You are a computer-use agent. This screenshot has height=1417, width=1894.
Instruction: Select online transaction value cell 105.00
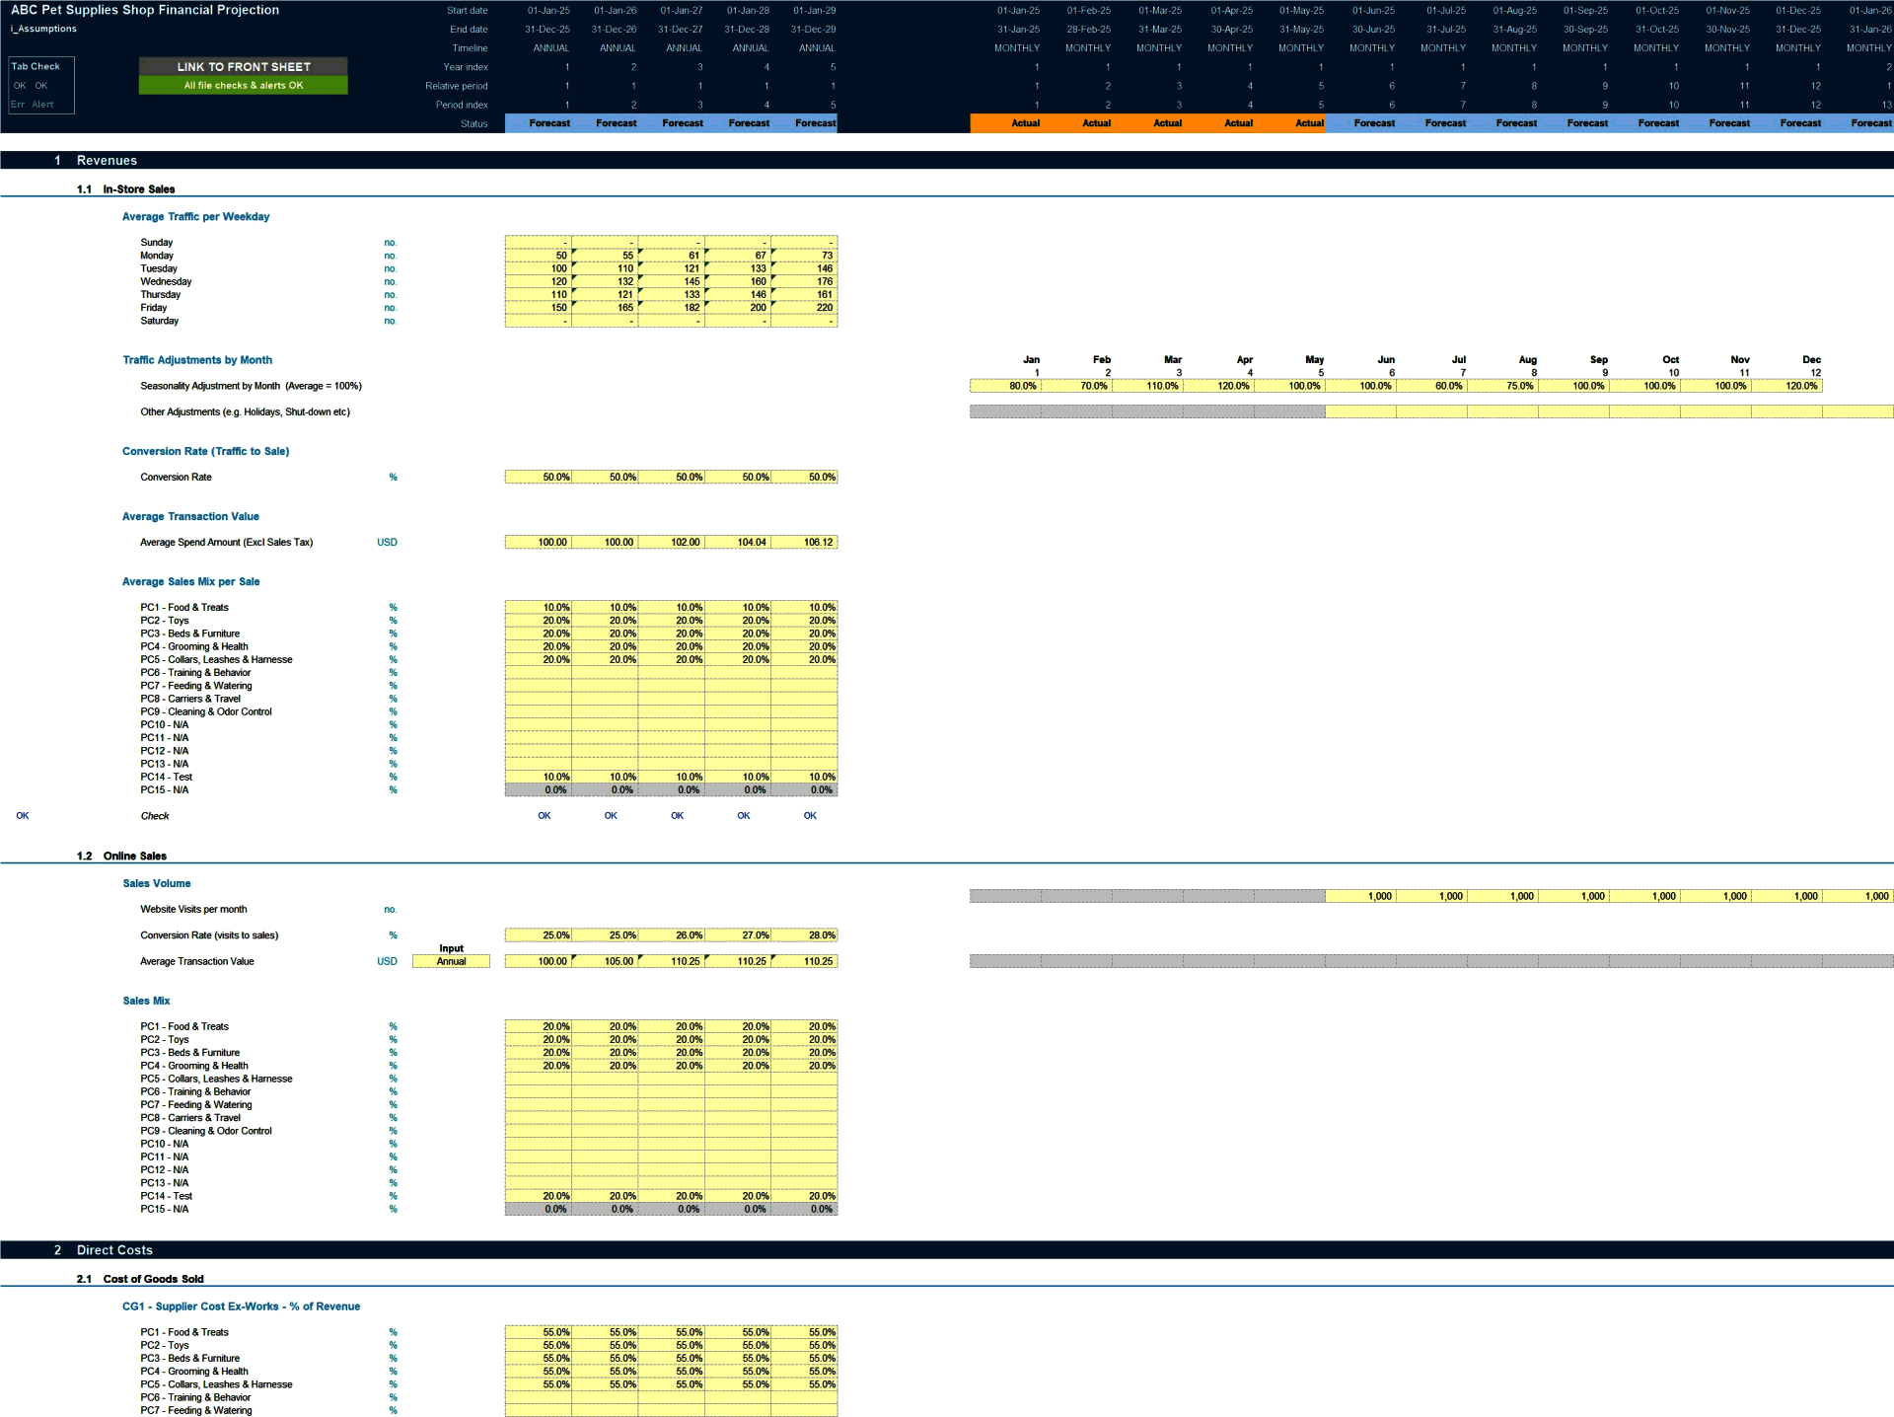coord(605,961)
